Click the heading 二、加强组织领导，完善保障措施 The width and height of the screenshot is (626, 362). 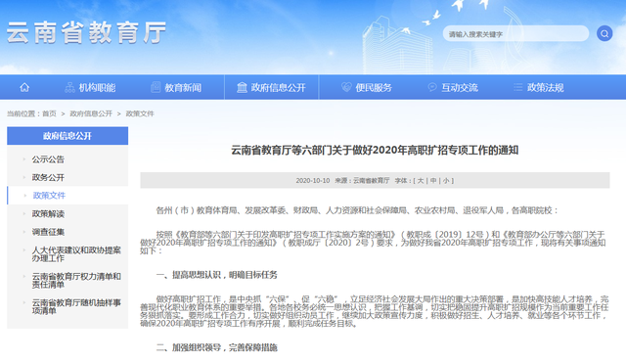[x=217, y=347]
